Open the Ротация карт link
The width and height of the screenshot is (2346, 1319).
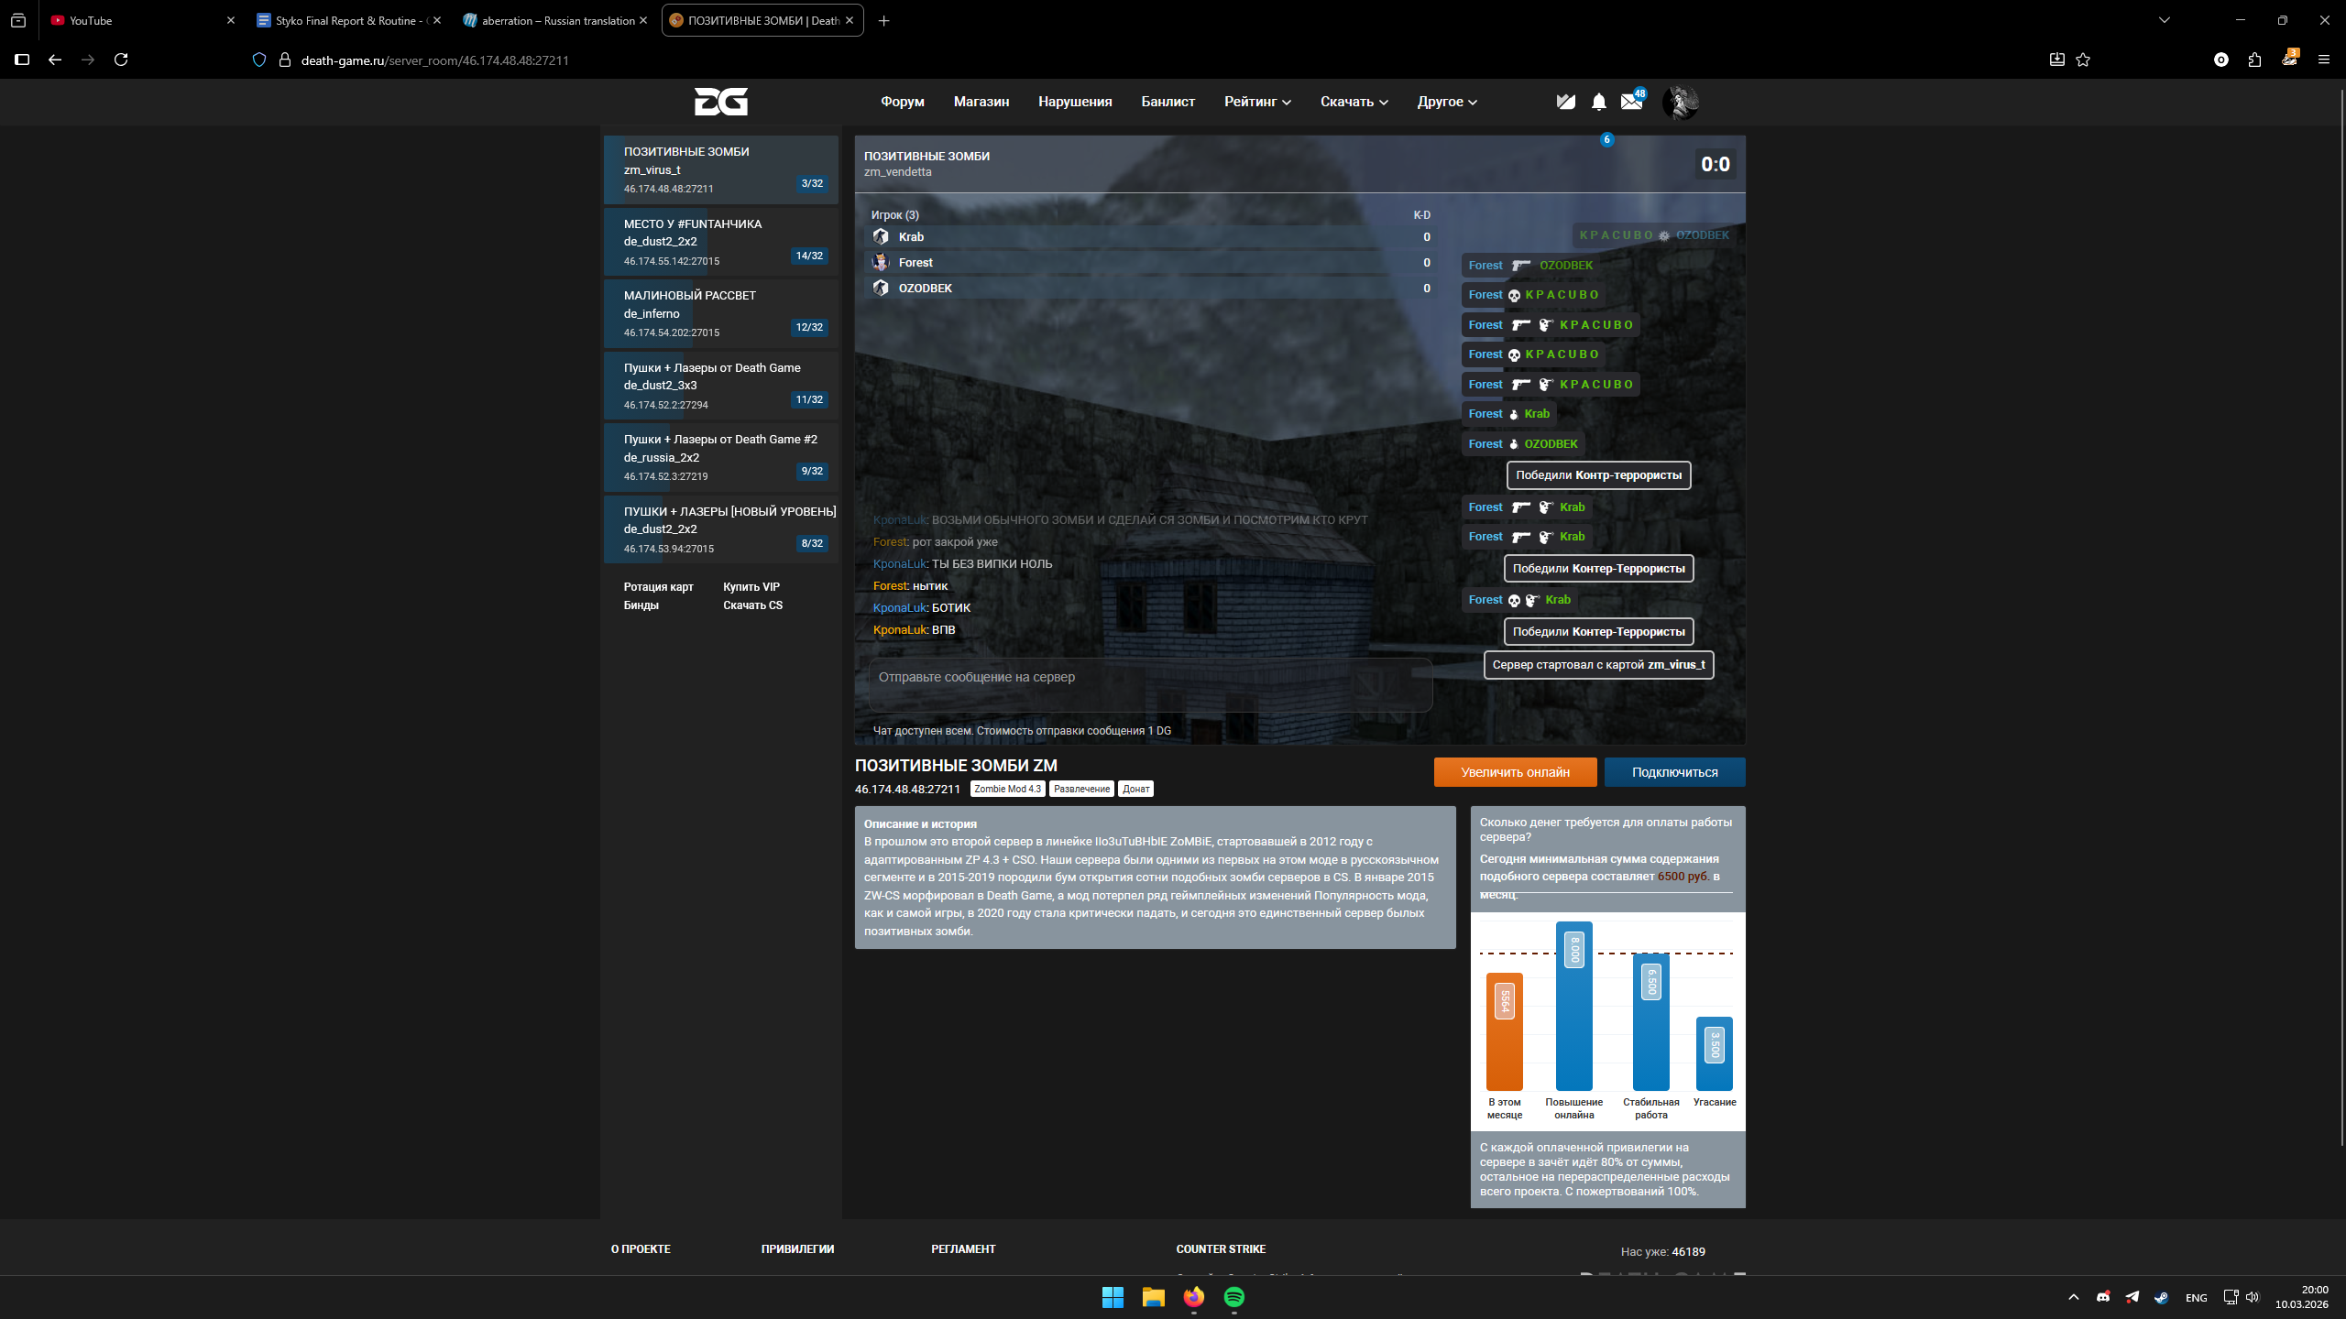click(x=658, y=587)
